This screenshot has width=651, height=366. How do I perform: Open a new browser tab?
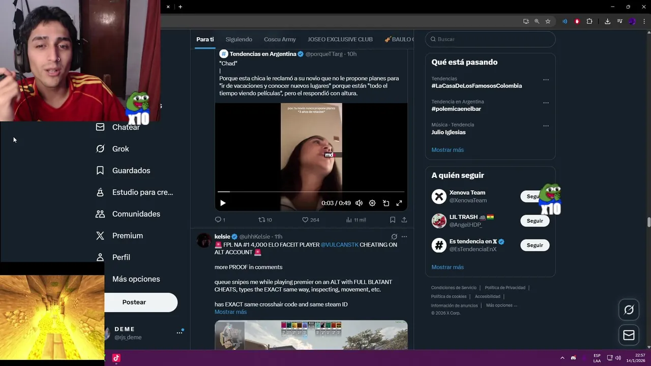coord(180,7)
